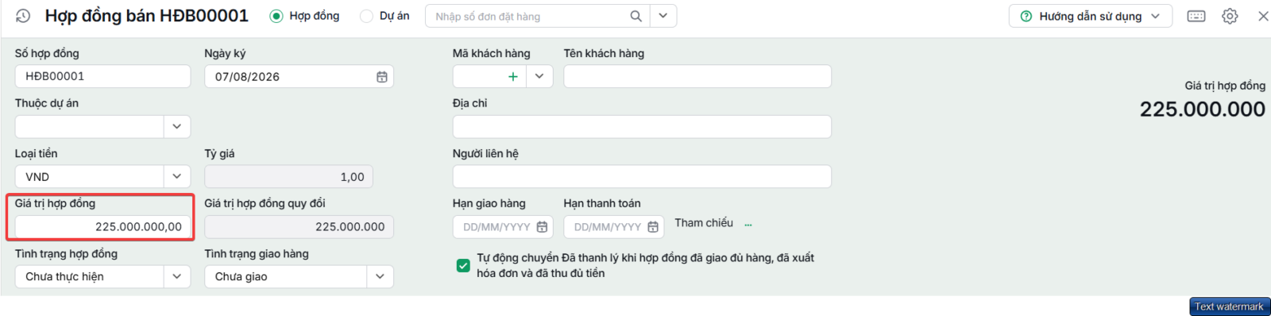Click the Tham chiếu label
The image size is (1271, 316).
tap(704, 223)
